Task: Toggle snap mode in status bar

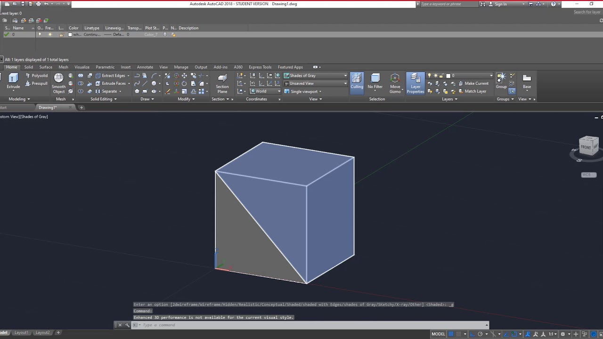Action: [458, 334]
